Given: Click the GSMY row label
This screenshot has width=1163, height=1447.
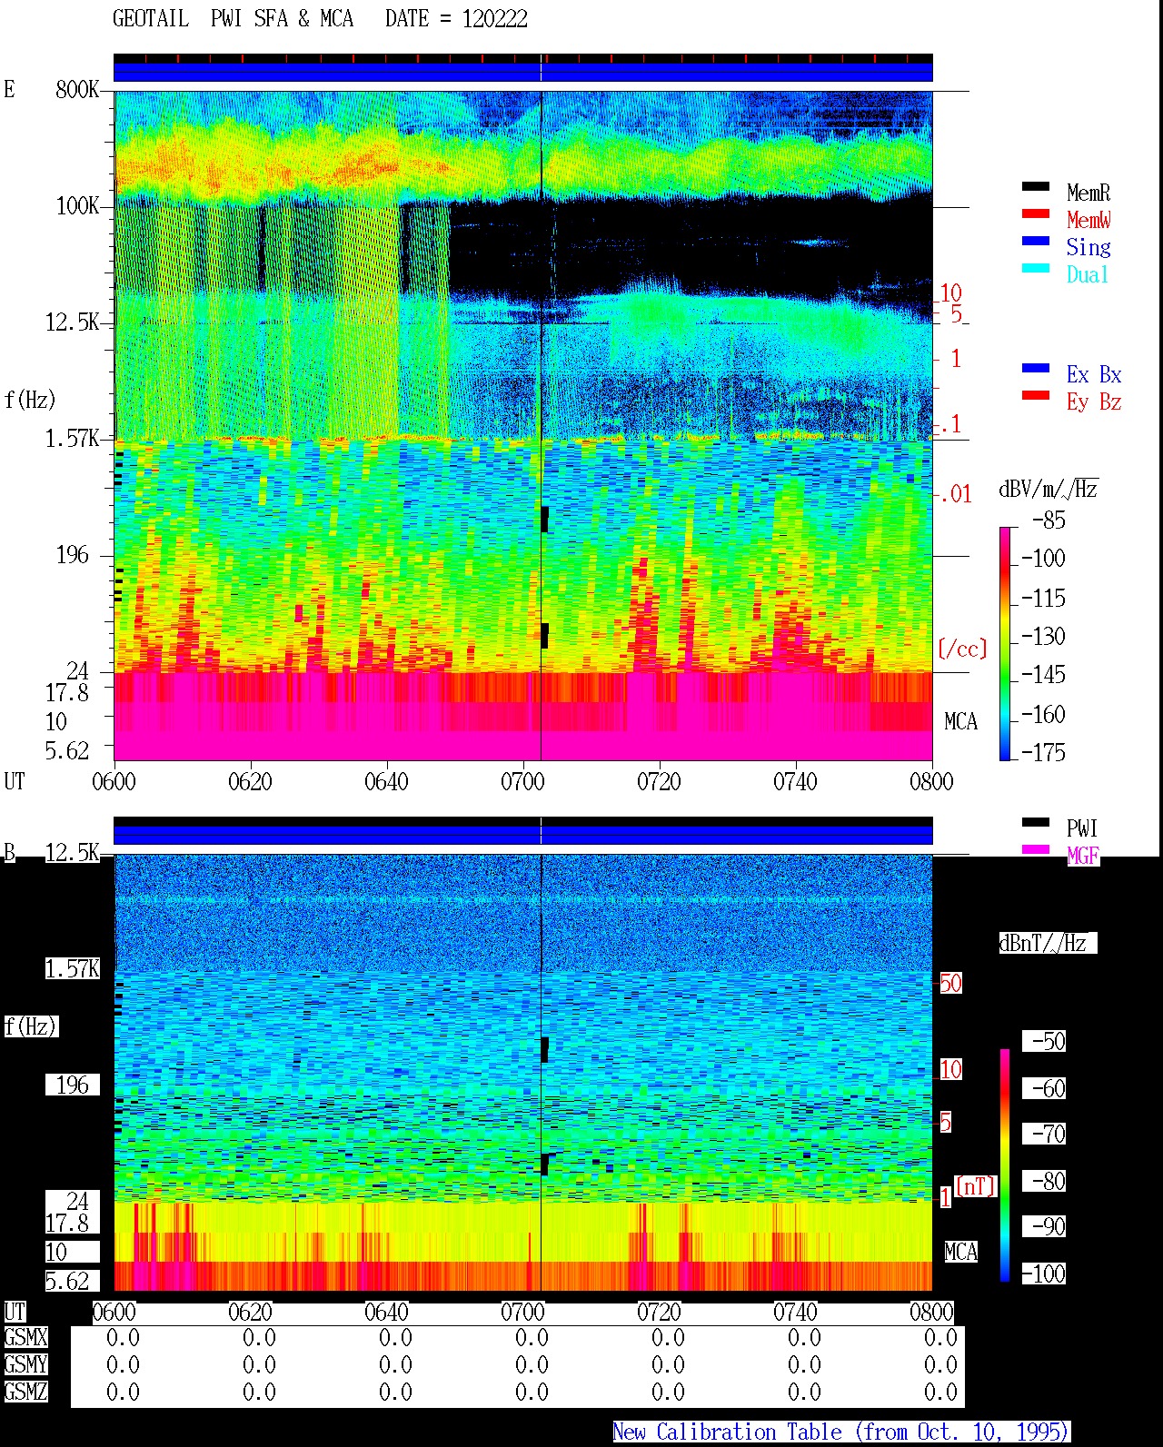Looking at the screenshot, I should [25, 1364].
